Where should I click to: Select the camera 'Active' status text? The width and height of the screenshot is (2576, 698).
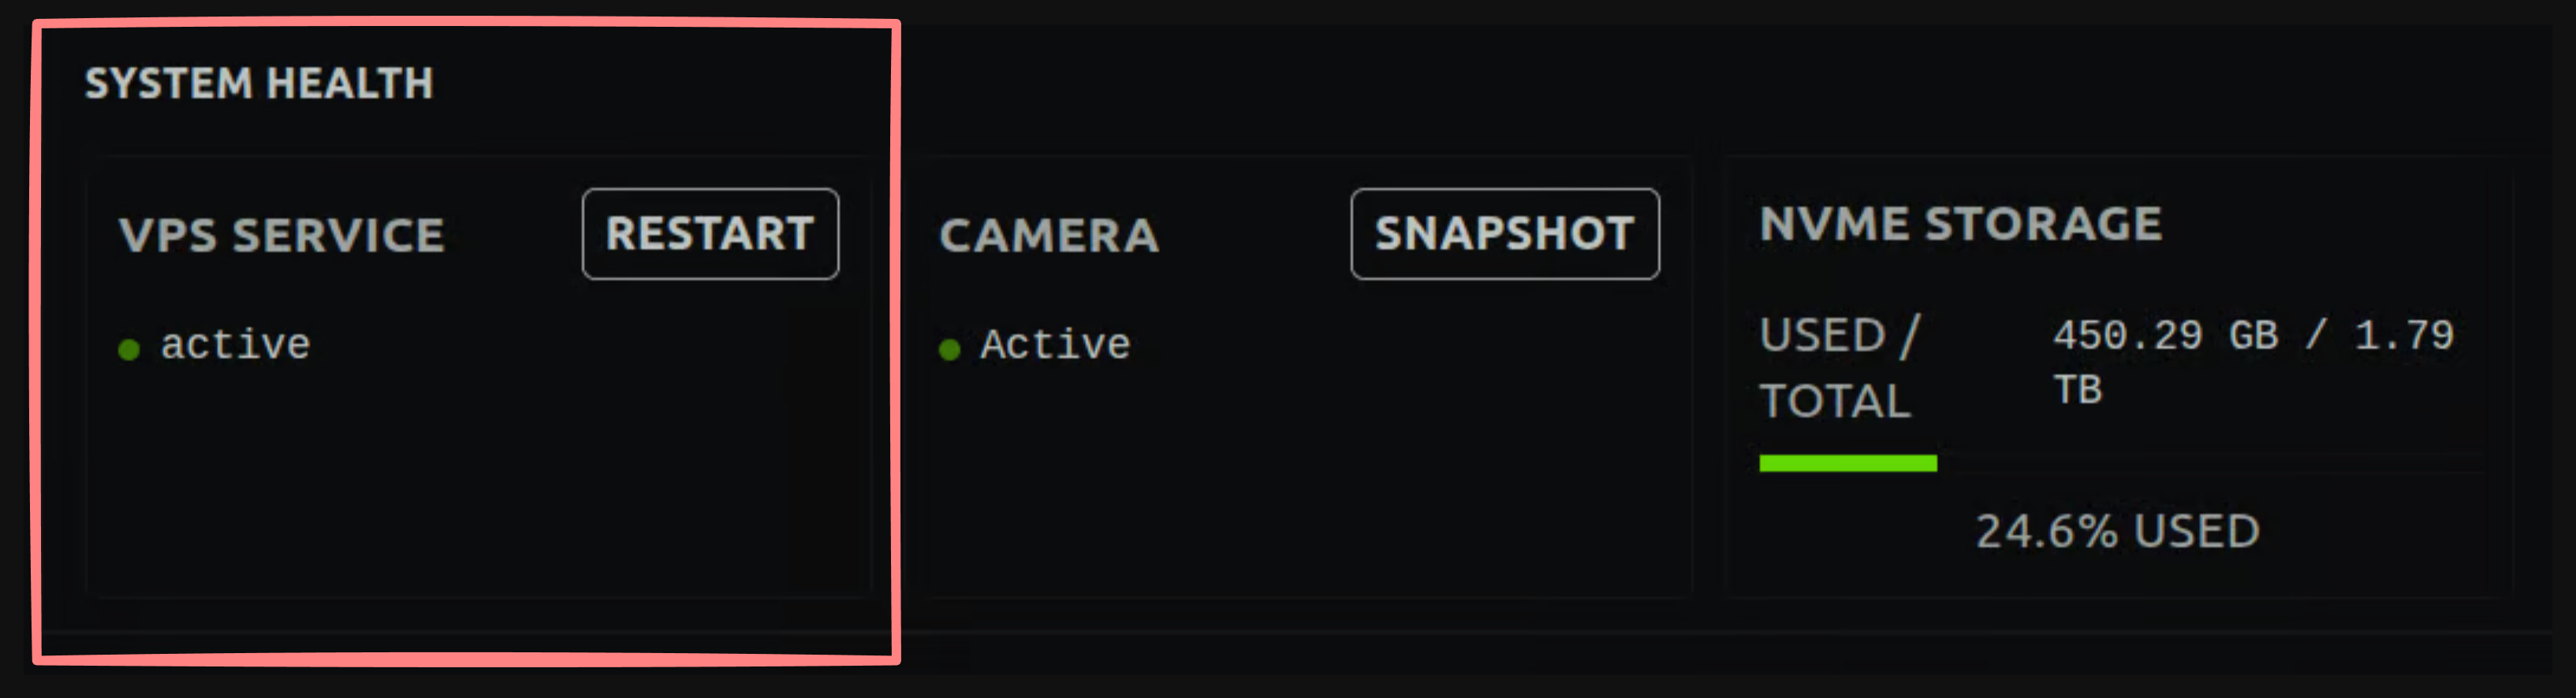click(x=1055, y=344)
